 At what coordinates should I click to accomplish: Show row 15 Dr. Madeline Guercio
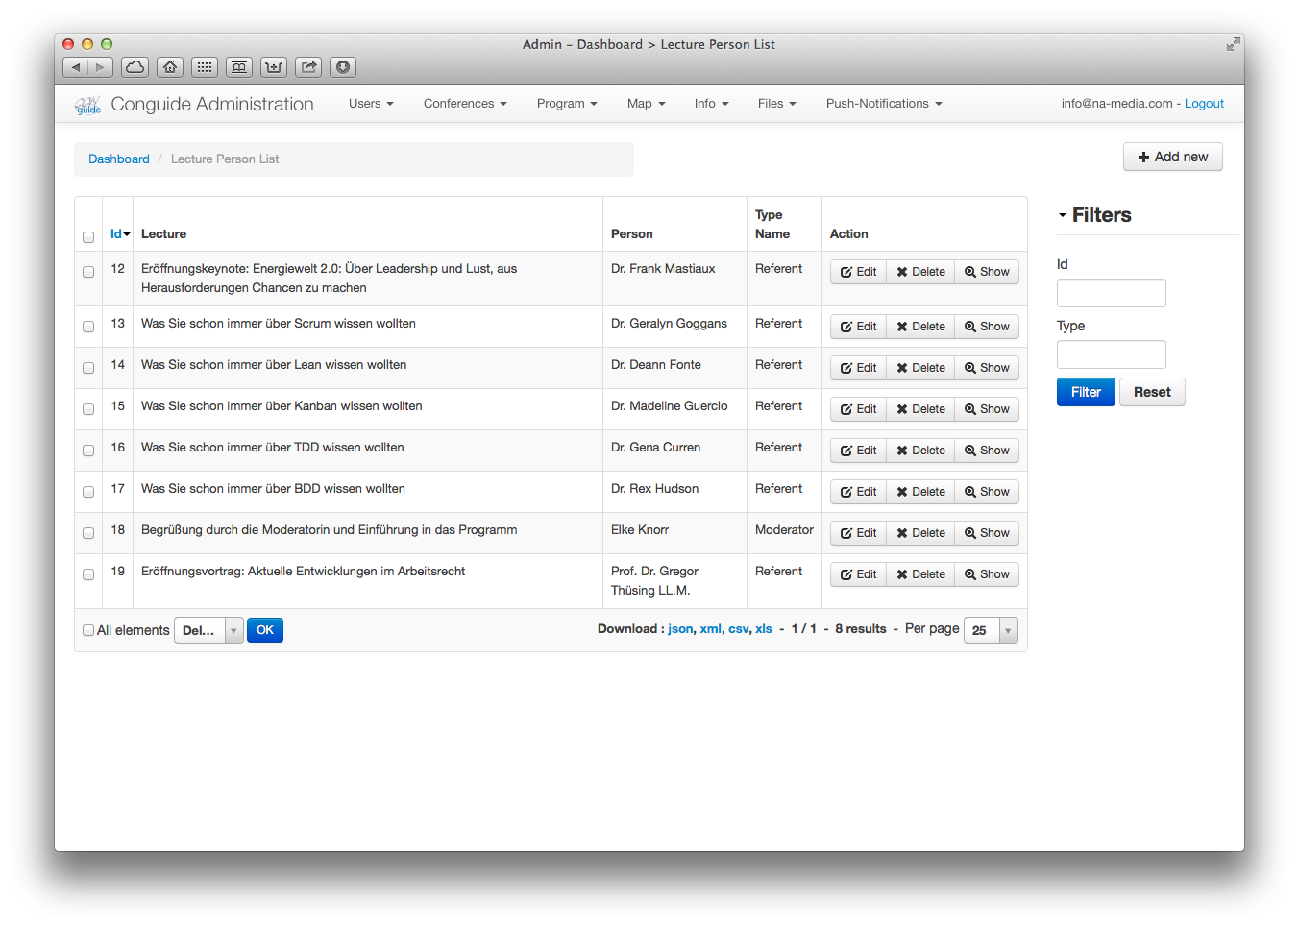(x=987, y=409)
